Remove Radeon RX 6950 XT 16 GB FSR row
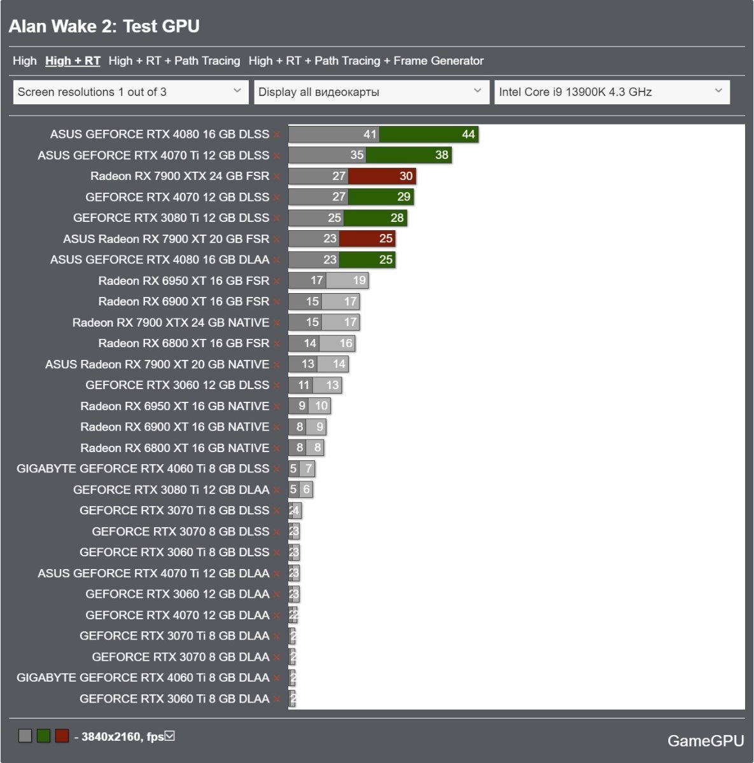Image resolution: width=754 pixels, height=763 pixels. click(x=277, y=281)
